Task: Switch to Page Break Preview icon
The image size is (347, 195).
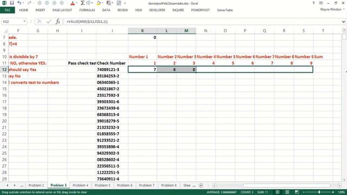Action: tap(297, 192)
